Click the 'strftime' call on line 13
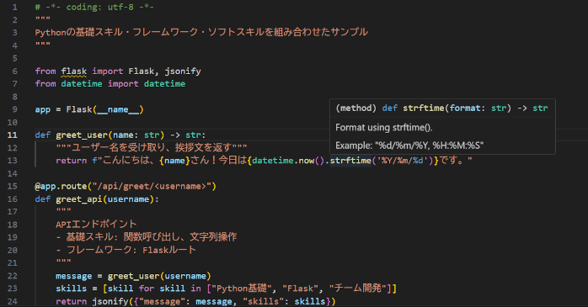The width and height of the screenshot is (588, 307). 350,161
